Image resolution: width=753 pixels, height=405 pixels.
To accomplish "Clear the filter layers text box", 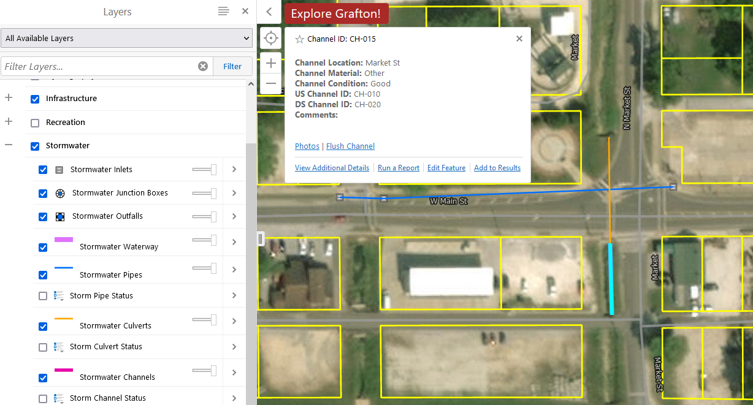I will 203,66.
